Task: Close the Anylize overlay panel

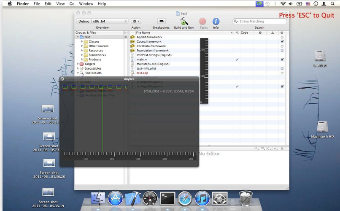Action: click(62, 79)
